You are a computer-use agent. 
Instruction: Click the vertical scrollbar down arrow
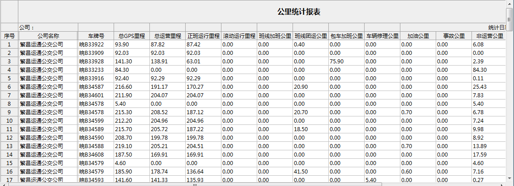(x=510, y=178)
